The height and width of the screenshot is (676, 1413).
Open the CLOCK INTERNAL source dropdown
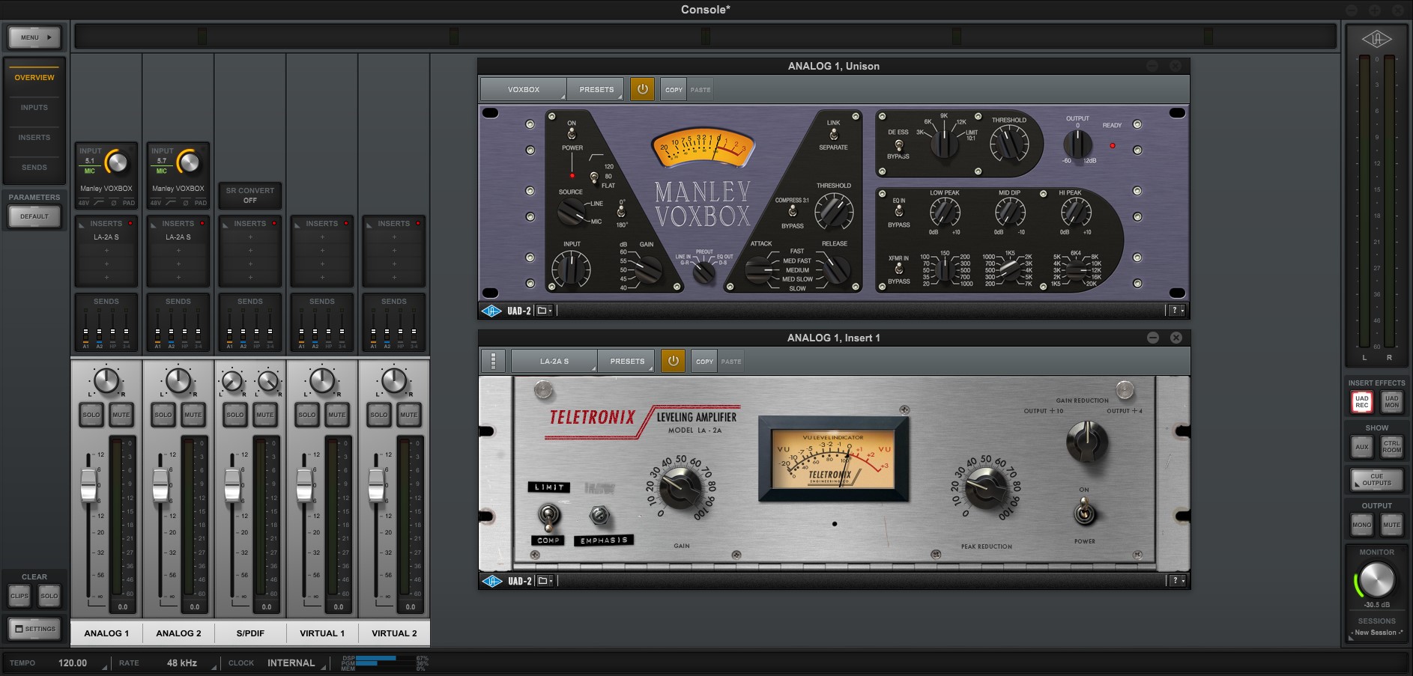pos(291,663)
